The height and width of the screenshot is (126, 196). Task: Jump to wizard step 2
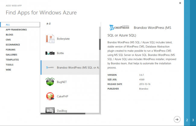[x=187, y=120]
